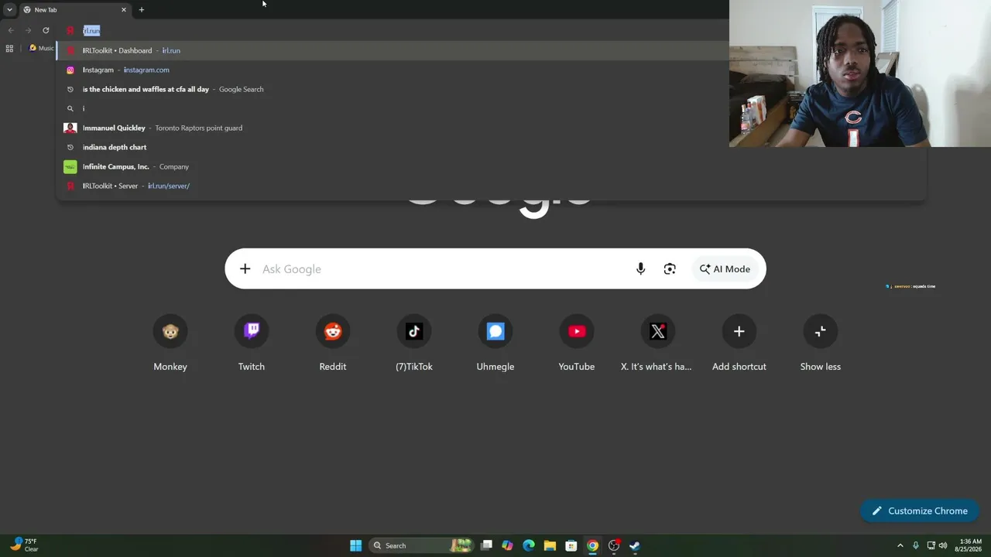Select Infinite Campus, Inc. suggestion

click(x=491, y=166)
